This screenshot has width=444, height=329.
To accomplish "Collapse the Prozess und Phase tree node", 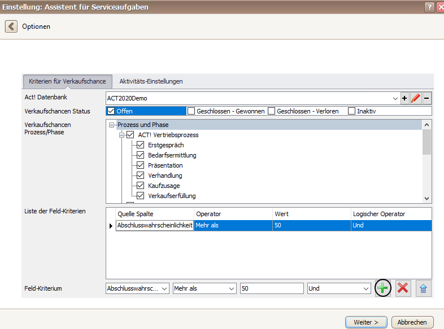I will click(112, 125).
